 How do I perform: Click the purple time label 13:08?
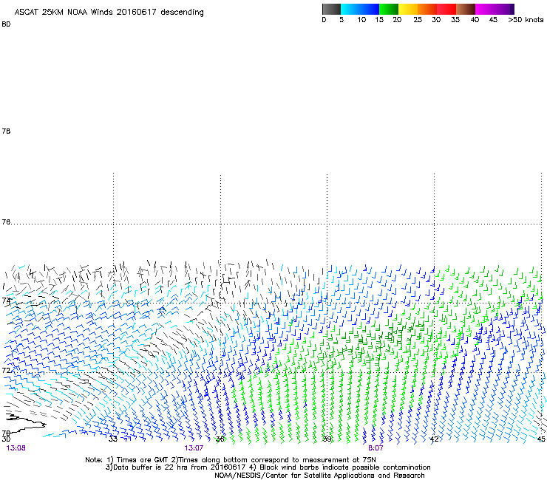point(16,448)
